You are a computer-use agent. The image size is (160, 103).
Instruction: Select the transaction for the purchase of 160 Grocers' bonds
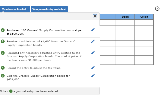44,32
